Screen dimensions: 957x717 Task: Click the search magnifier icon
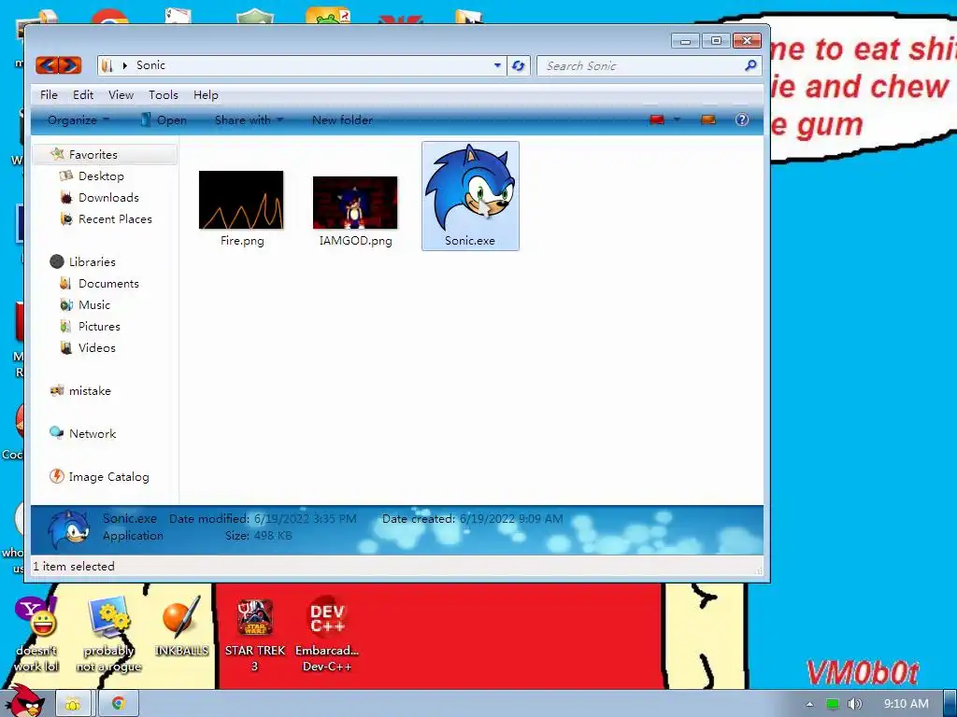750,65
